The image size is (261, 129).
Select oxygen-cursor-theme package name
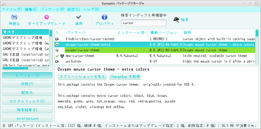(x=82, y=50)
